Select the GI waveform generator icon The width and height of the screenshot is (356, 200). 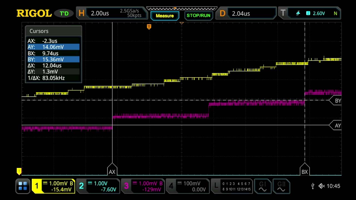263,186
